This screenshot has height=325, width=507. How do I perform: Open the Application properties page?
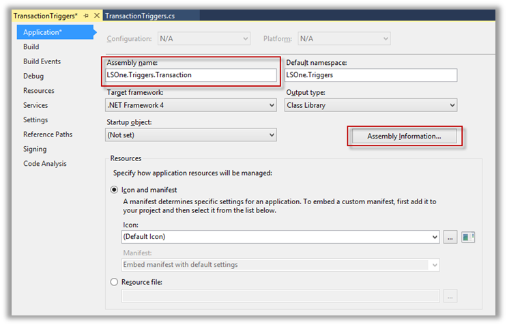click(55, 32)
